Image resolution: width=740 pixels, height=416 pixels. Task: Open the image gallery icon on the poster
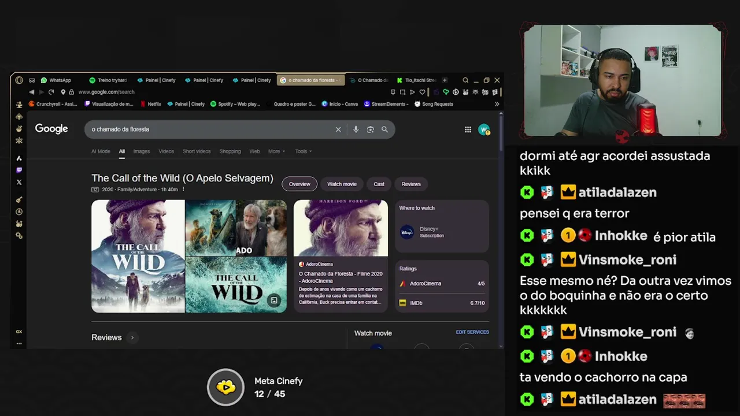[274, 300]
